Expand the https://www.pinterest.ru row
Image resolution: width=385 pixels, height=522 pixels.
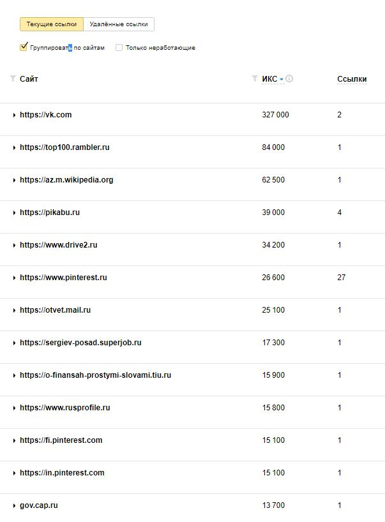14,278
